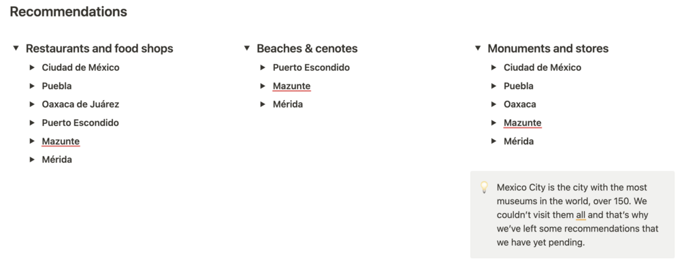Expand Mazunte arrow under Beaches & cenotes

point(263,86)
